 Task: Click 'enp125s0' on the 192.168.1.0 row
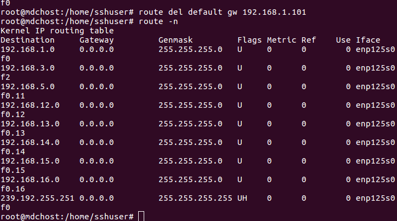coord(376,49)
